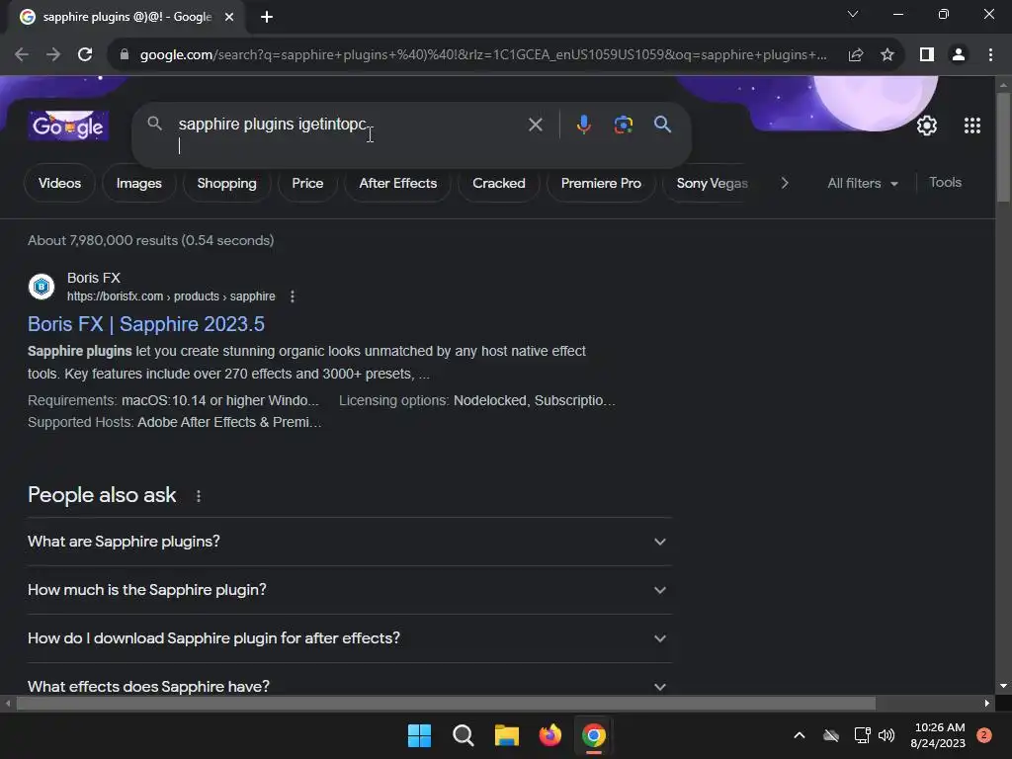Viewport: 1012px width, 759px height.
Task: Click the borisfx.com URL breadcrumb
Action: coord(171,296)
